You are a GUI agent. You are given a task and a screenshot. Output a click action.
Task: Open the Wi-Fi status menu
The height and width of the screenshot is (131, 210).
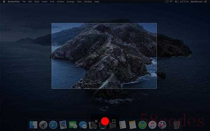171,2
